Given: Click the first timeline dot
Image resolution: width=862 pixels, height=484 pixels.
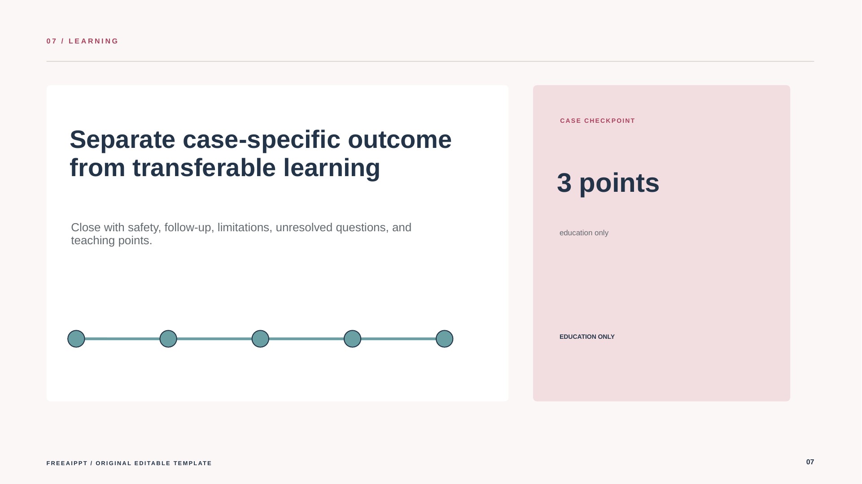Looking at the screenshot, I should coord(76,339).
